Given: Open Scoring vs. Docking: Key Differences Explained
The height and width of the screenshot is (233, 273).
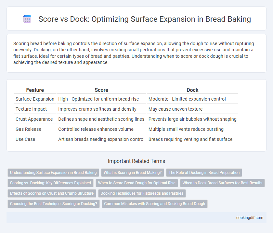Looking at the screenshot, I should click(x=50, y=183).
